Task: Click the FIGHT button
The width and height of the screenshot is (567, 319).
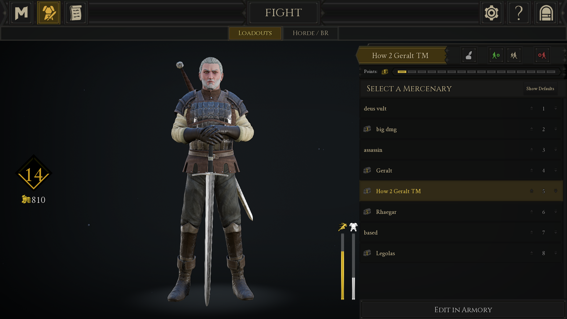Action: [283, 13]
